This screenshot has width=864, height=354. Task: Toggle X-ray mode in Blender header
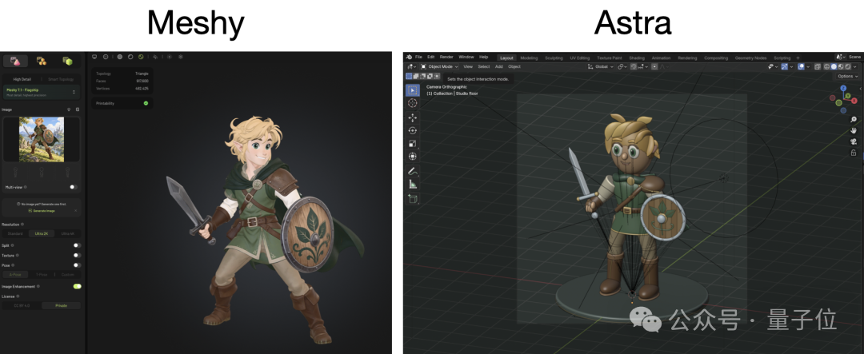pos(817,66)
